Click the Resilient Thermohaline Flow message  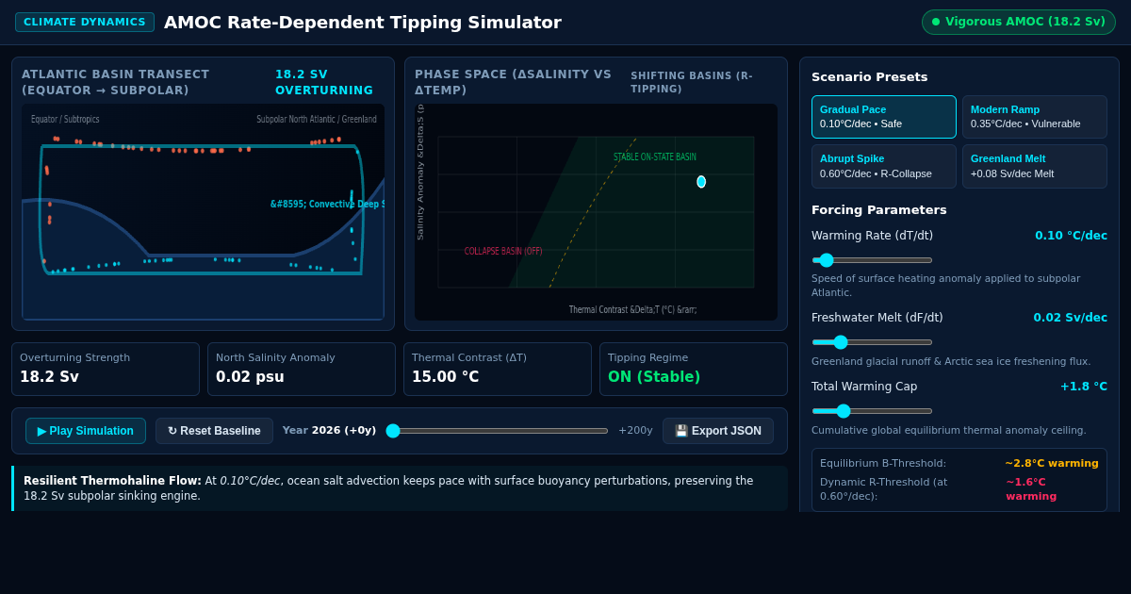[401, 488]
